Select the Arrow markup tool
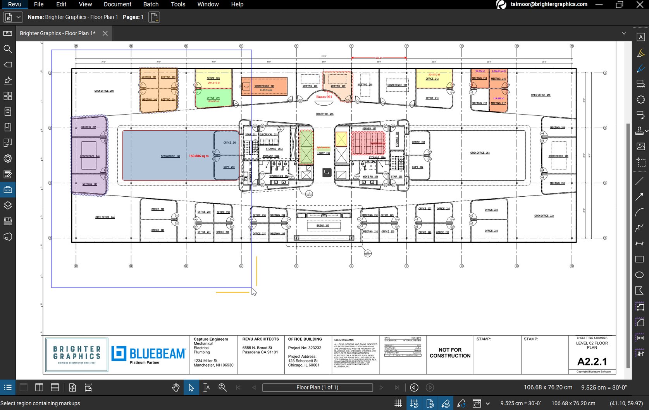 (x=640, y=197)
